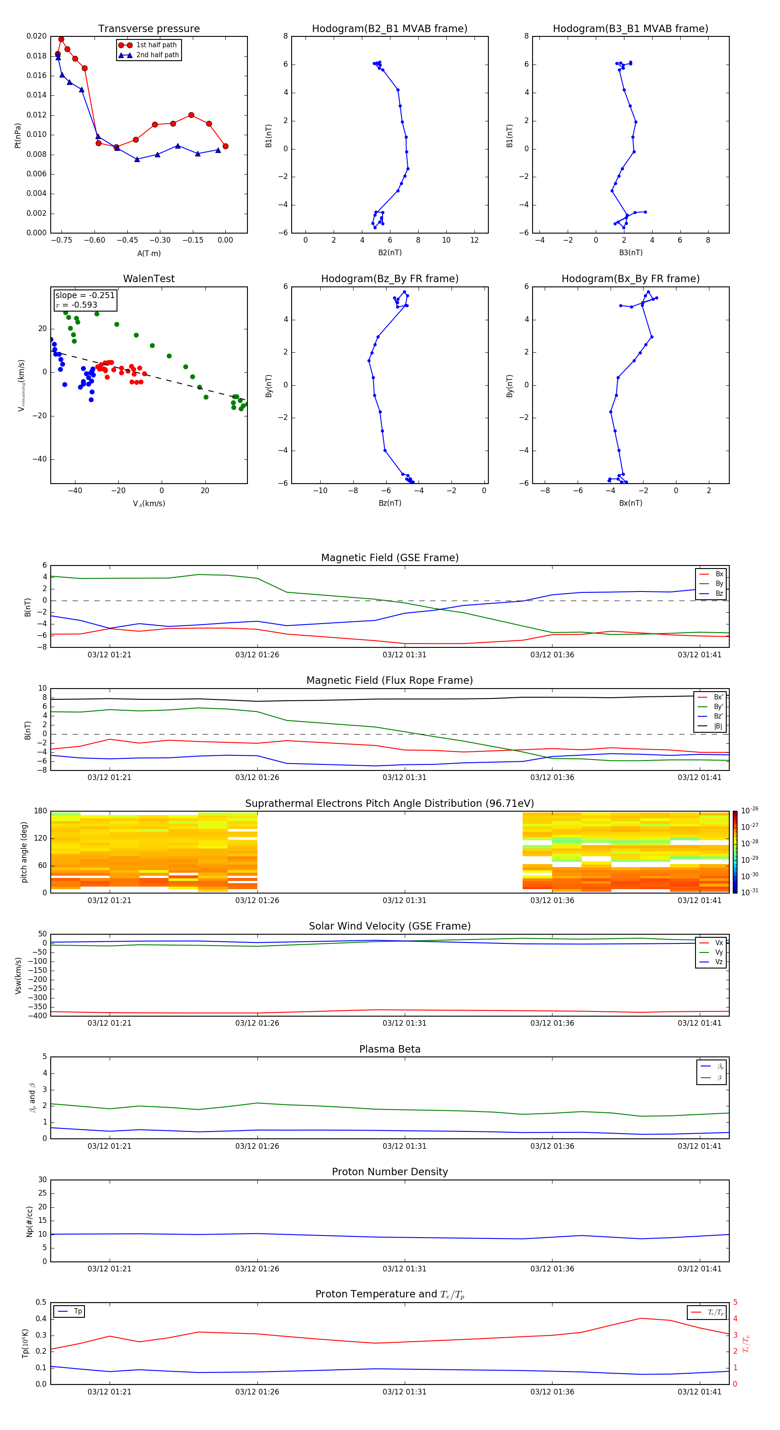This screenshot has height=1430, width=780.
Task: Click the red 'Te/Tp' right axis label
Action: (746, 1343)
